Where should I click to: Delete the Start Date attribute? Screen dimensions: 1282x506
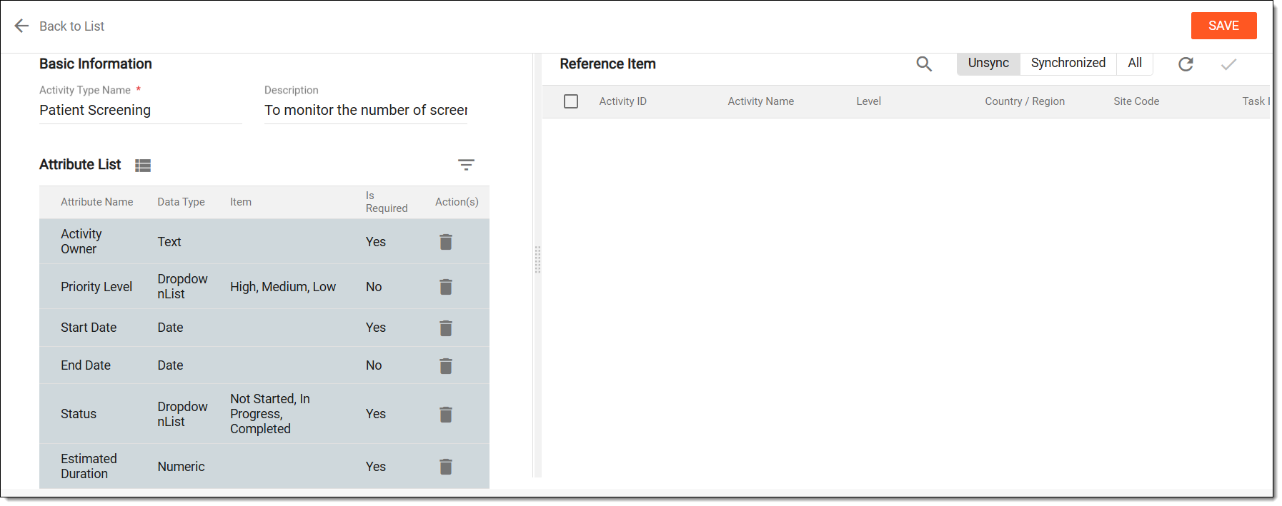pos(446,328)
